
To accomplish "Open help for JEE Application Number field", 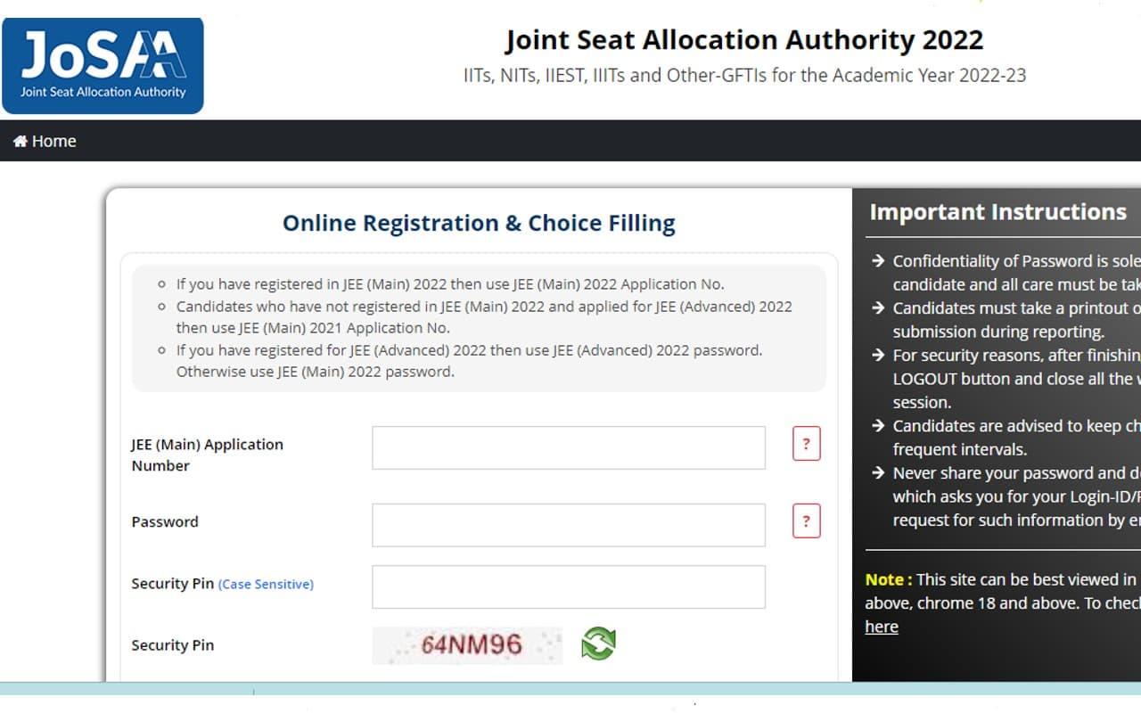I will click(x=806, y=444).
